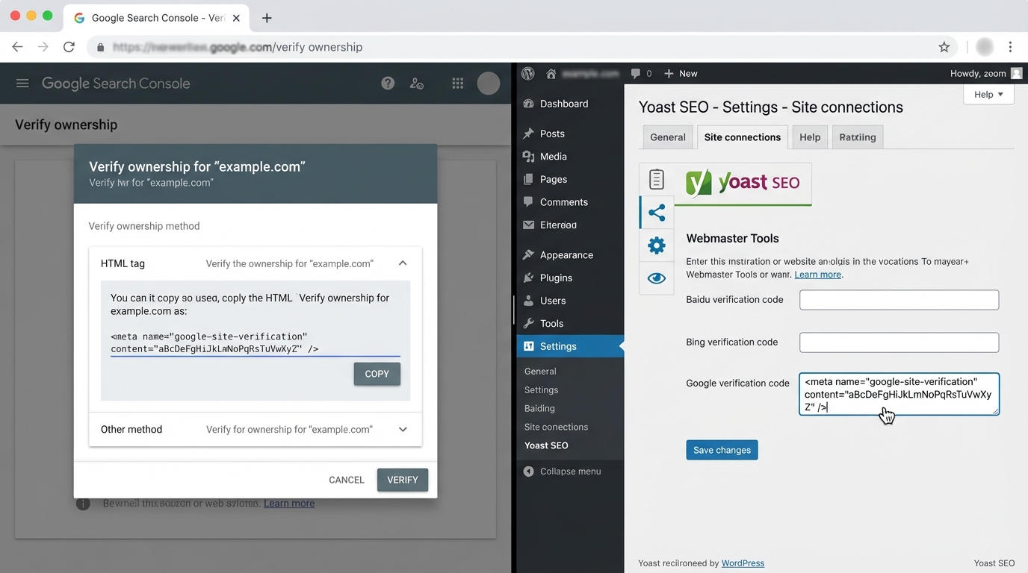Switch to the General tab in Yoast settings

coord(667,137)
